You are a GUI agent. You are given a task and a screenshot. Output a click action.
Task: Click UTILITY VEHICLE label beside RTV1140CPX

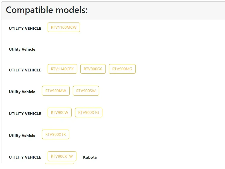(25, 70)
